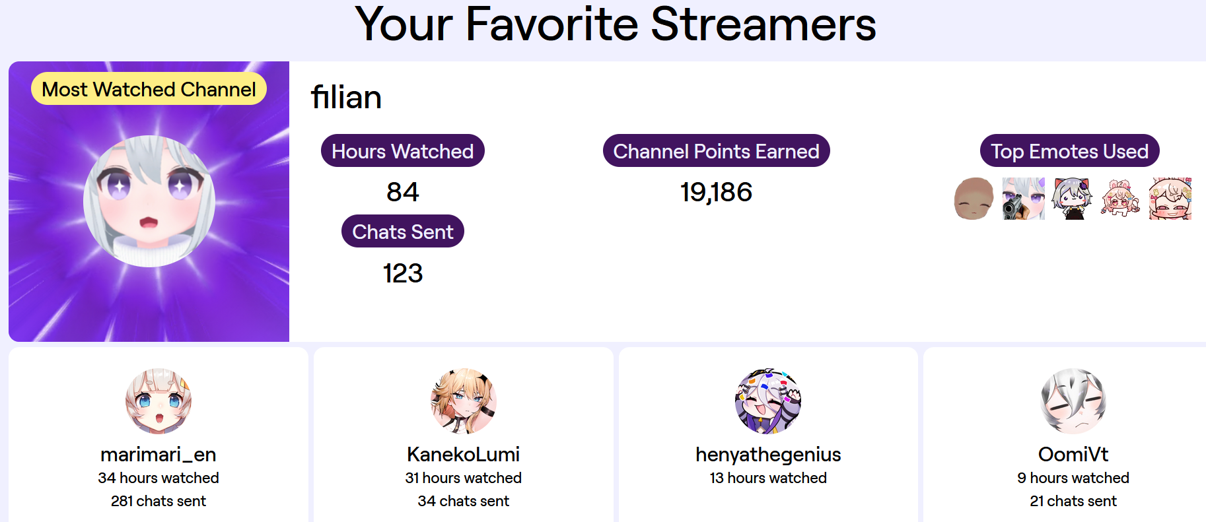Click the bald tan head emote

pos(974,199)
